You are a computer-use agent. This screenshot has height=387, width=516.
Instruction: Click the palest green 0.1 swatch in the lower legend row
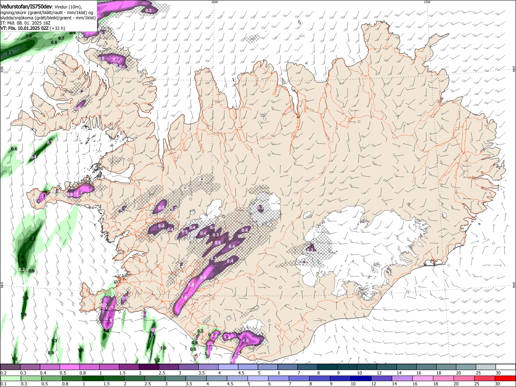[10, 378]
